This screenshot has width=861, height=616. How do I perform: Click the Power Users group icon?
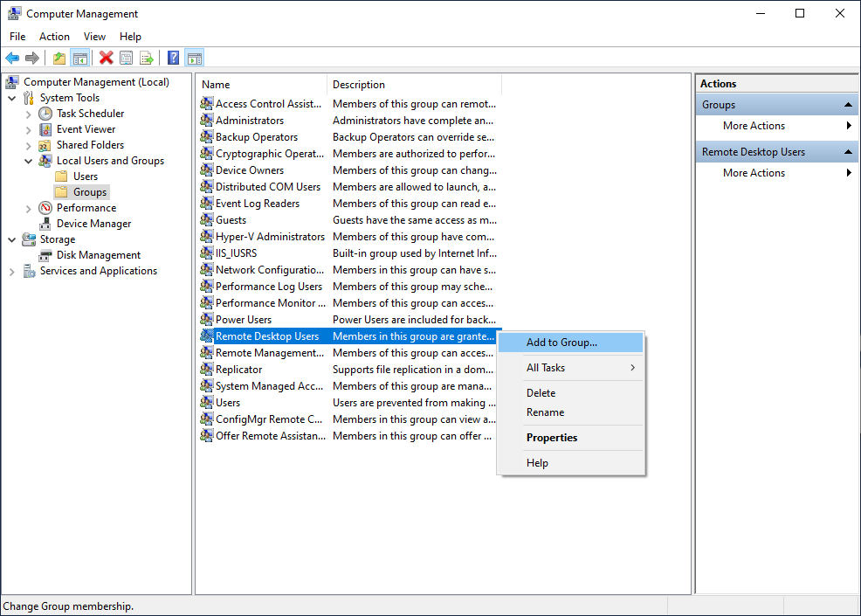(207, 319)
